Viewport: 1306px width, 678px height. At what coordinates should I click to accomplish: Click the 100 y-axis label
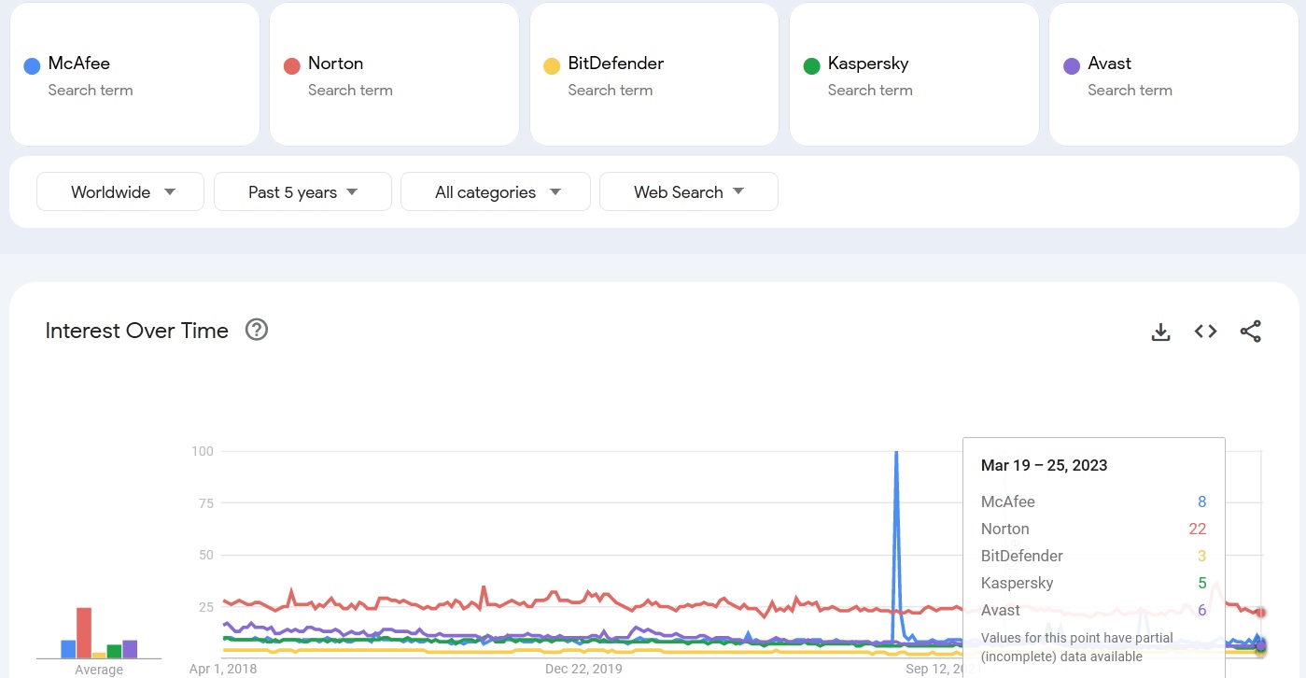tap(203, 451)
